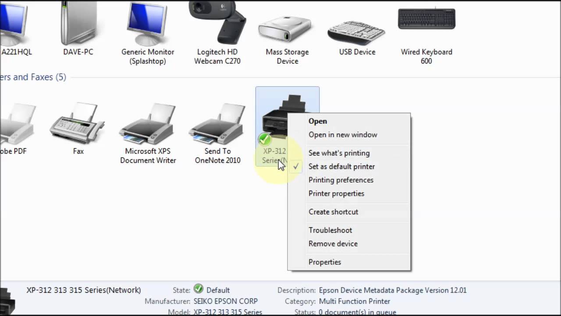The image size is (561, 316).
Task: Select the Microsoft XPS Document Writer icon
Action: point(148,123)
